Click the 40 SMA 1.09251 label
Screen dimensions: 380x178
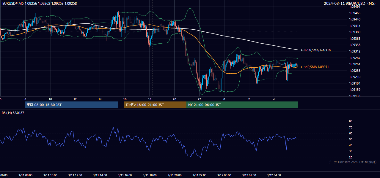click(315, 67)
